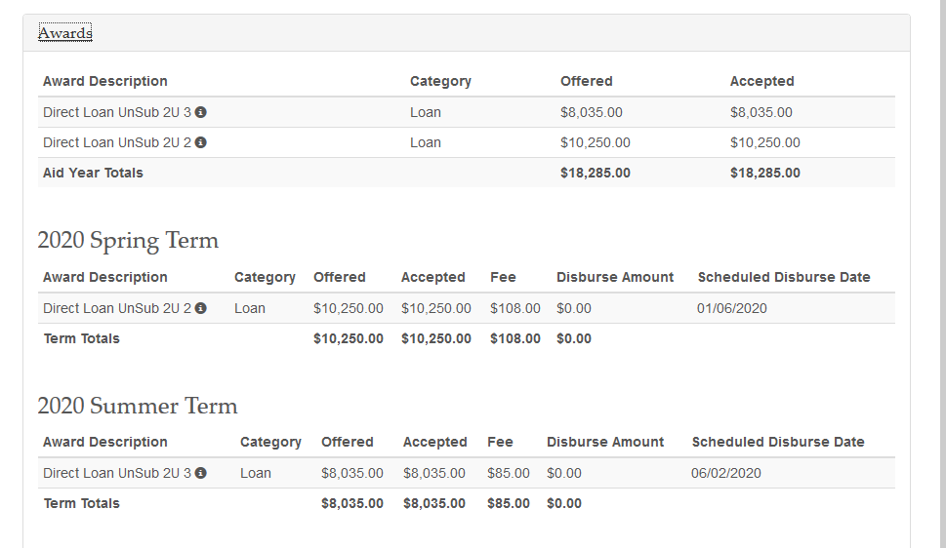The height and width of the screenshot is (548, 946).
Task: Click the scheduled disburse date 06/02/2020
Action: coord(726,473)
